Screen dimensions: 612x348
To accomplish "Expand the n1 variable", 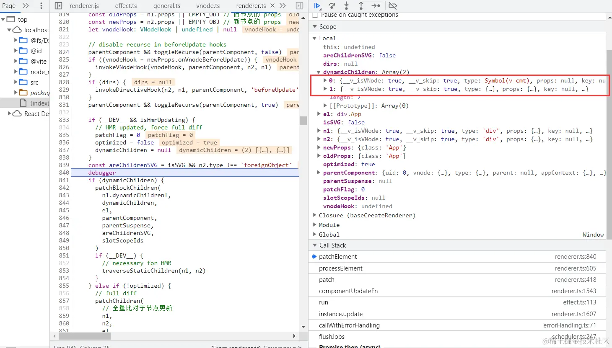I will click(x=319, y=131).
